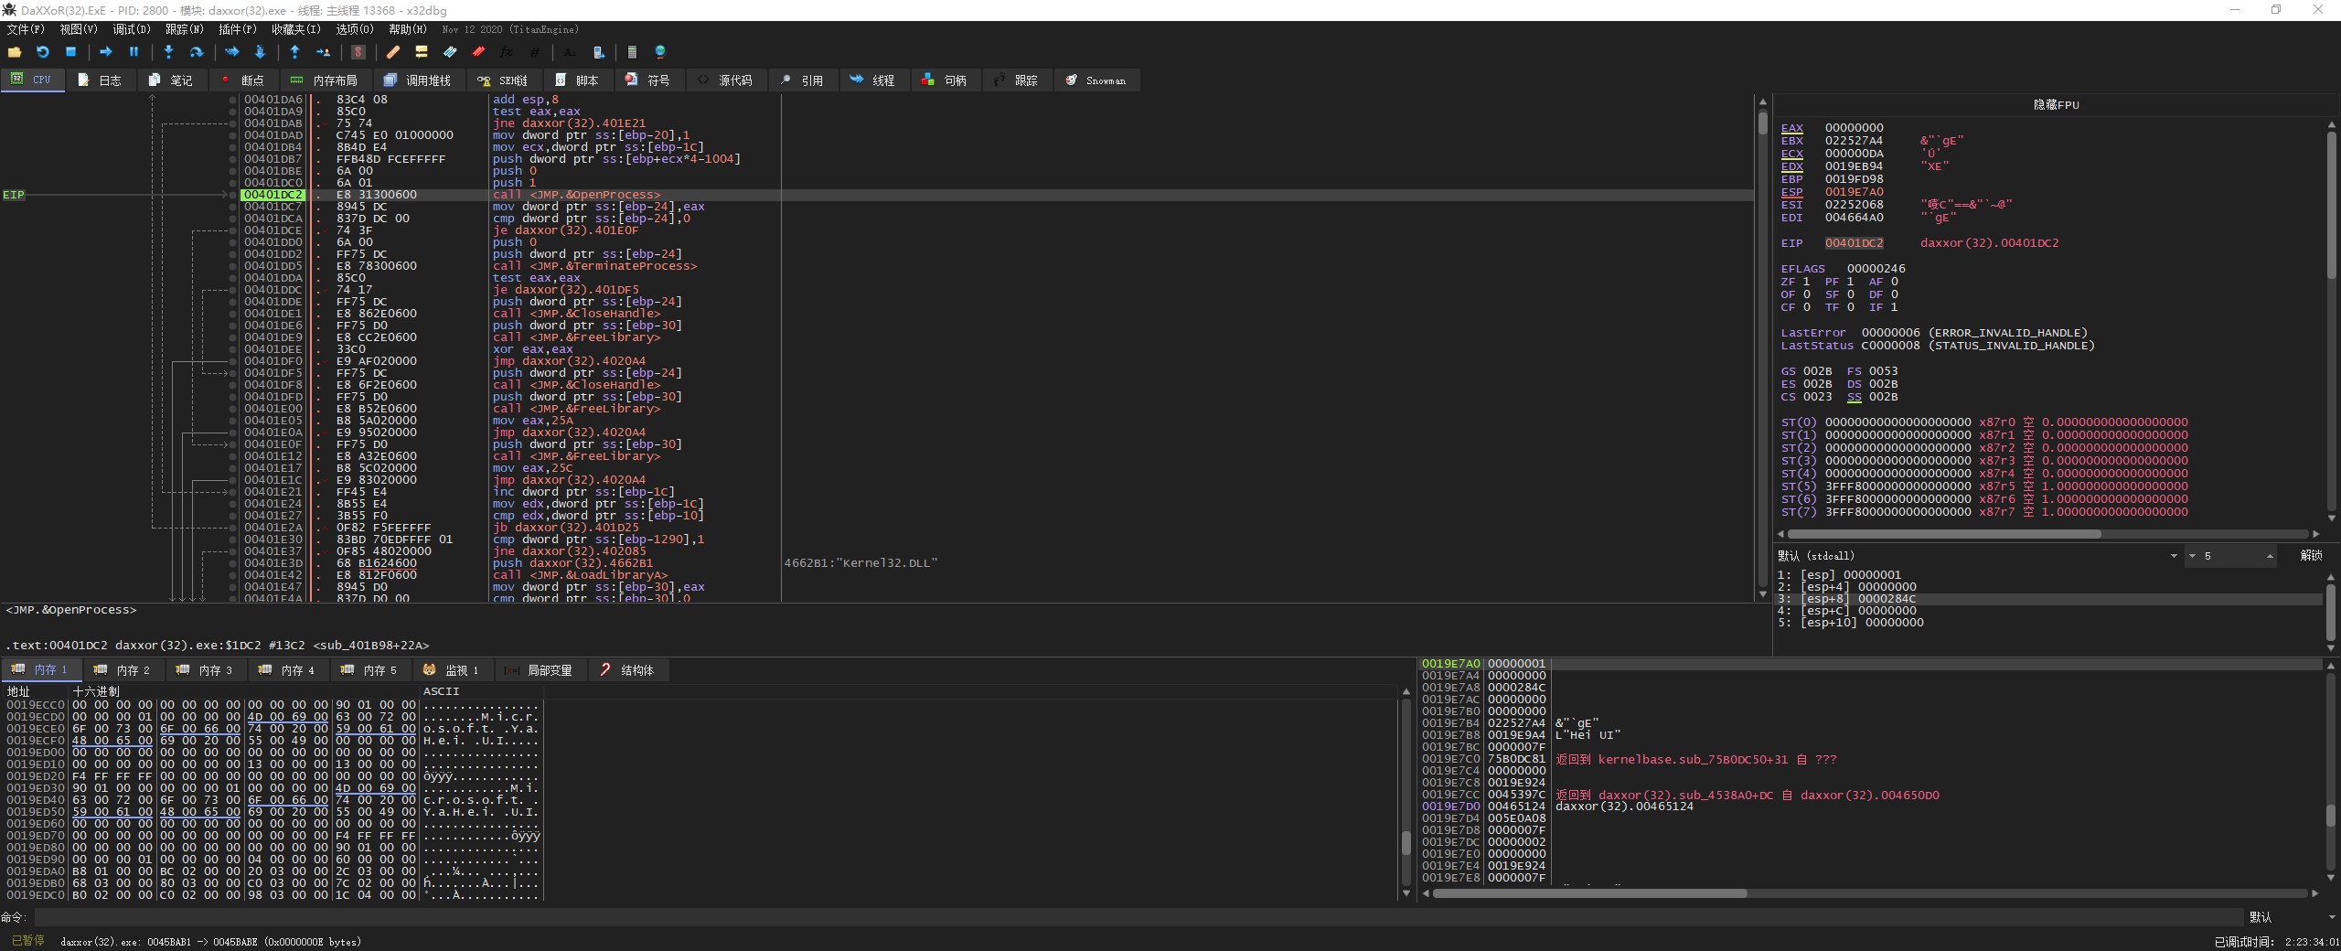The height and width of the screenshot is (951, 2341).
Task: Toggle breakpoint bullet at address 00401DC7
Action: point(233,207)
